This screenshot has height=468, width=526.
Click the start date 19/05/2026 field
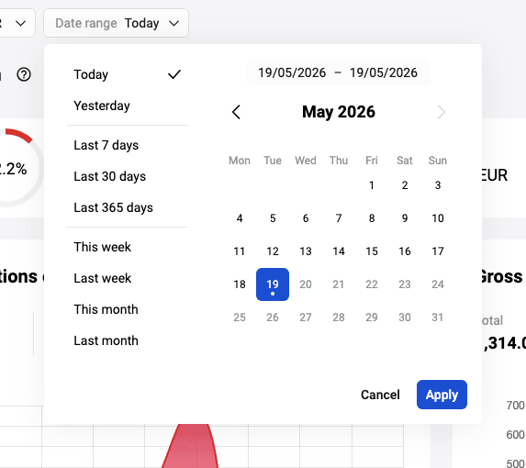pos(292,72)
